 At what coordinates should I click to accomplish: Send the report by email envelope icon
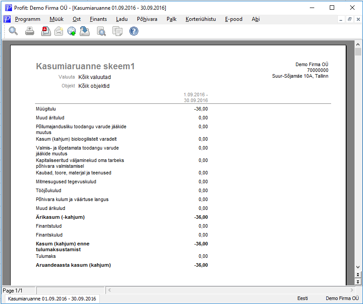[x=59, y=31]
